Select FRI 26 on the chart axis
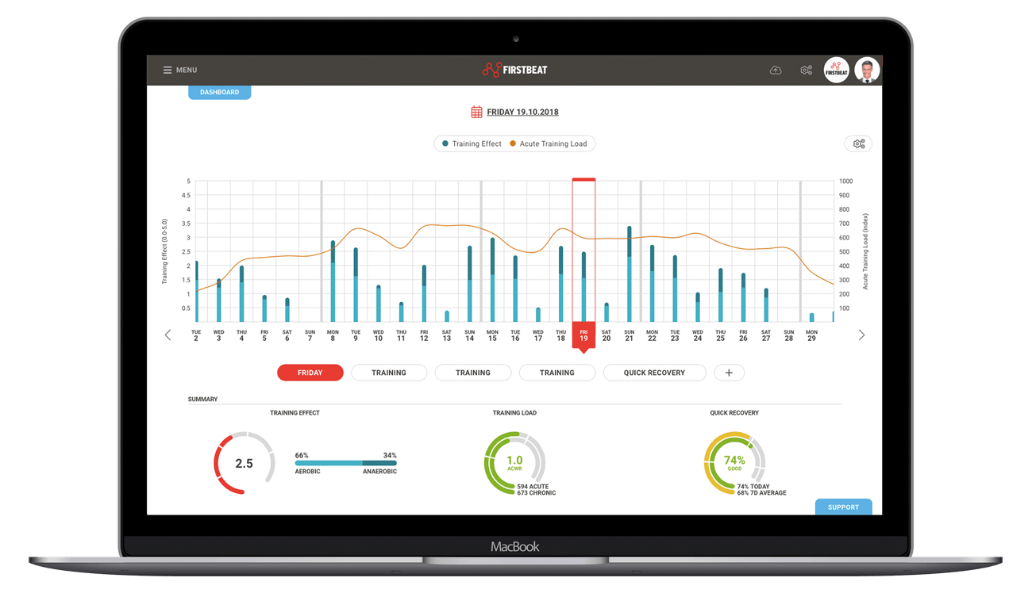 click(x=743, y=335)
